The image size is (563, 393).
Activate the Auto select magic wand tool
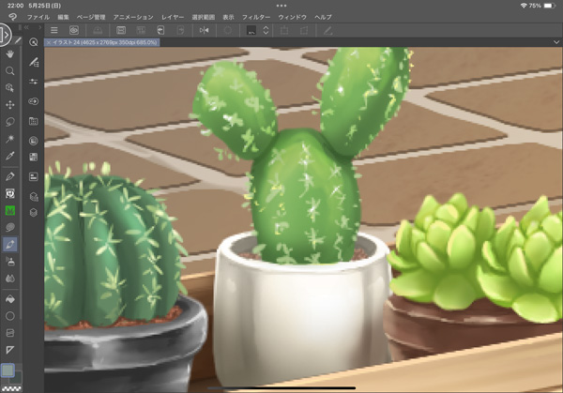pos(10,139)
